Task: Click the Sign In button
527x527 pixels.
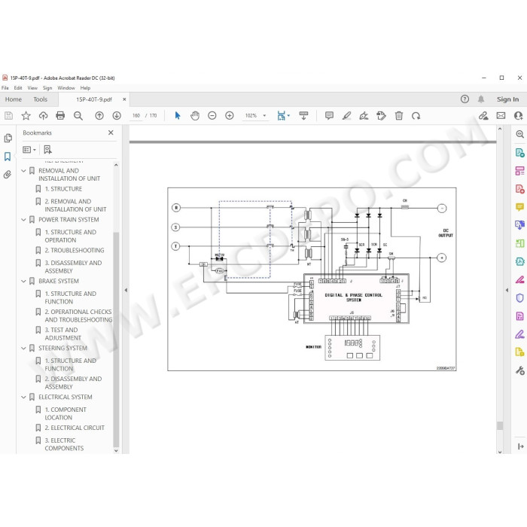Action: 507,99
